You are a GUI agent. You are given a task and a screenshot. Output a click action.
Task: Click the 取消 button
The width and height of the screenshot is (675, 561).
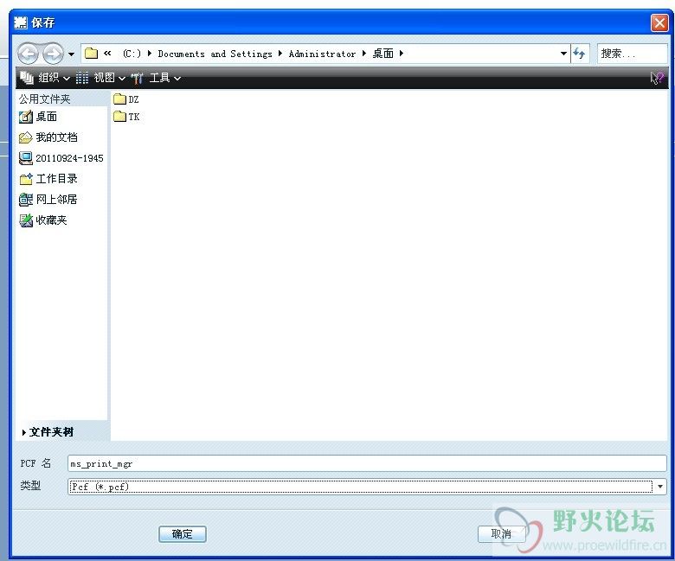pos(502,534)
